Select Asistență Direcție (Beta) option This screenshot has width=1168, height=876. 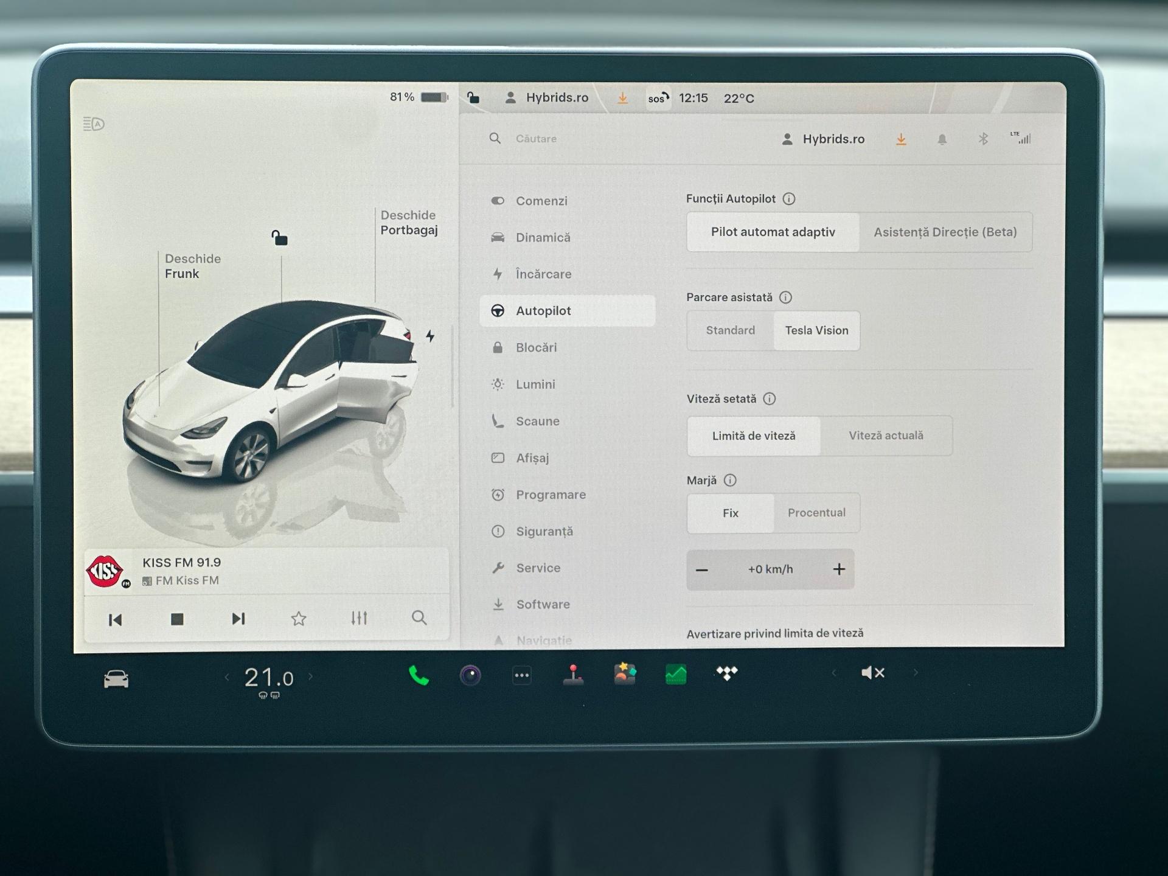[x=945, y=232]
